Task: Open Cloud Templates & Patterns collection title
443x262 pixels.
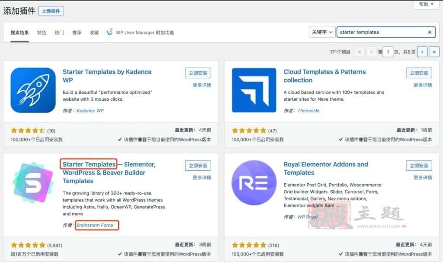Action: coord(324,76)
